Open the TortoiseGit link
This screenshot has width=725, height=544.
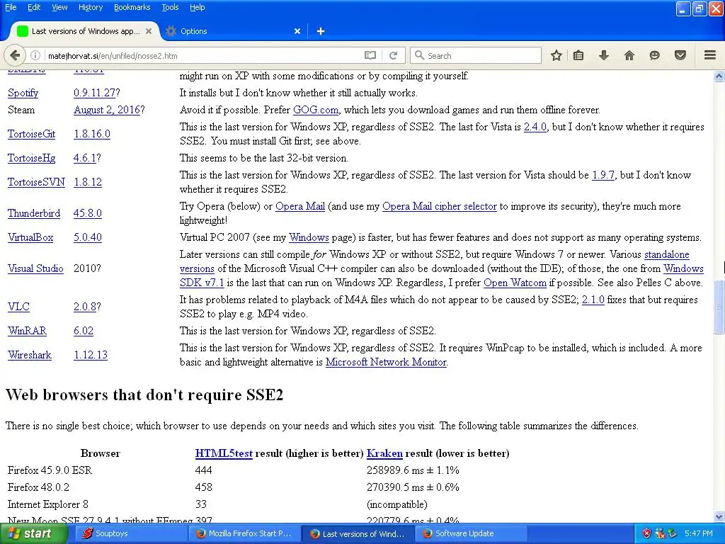tap(31, 134)
